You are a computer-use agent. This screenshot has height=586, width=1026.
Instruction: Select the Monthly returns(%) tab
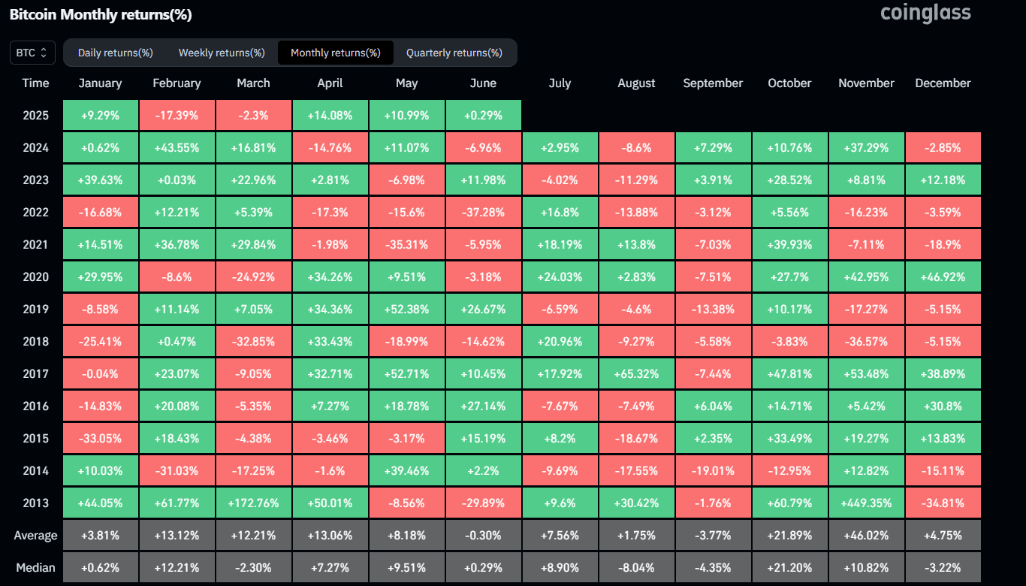(x=335, y=53)
